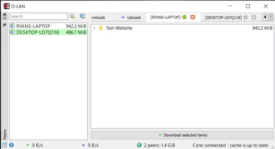
Task: Click the download speed '0 B/s' beside green arrow
Action: pyautogui.click(x=37, y=145)
